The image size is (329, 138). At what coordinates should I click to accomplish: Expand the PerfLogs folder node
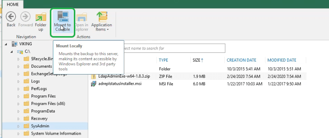tap(19, 89)
